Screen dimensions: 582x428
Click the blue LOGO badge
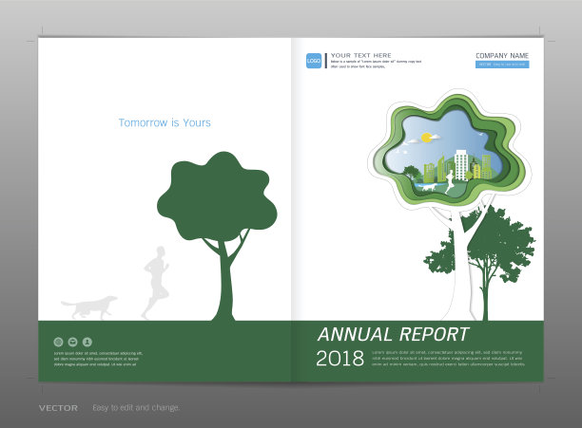pos(313,61)
